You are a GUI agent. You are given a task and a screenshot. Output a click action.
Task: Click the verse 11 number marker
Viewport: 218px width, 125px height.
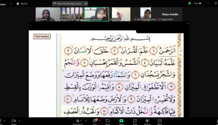[x=104, y=111]
